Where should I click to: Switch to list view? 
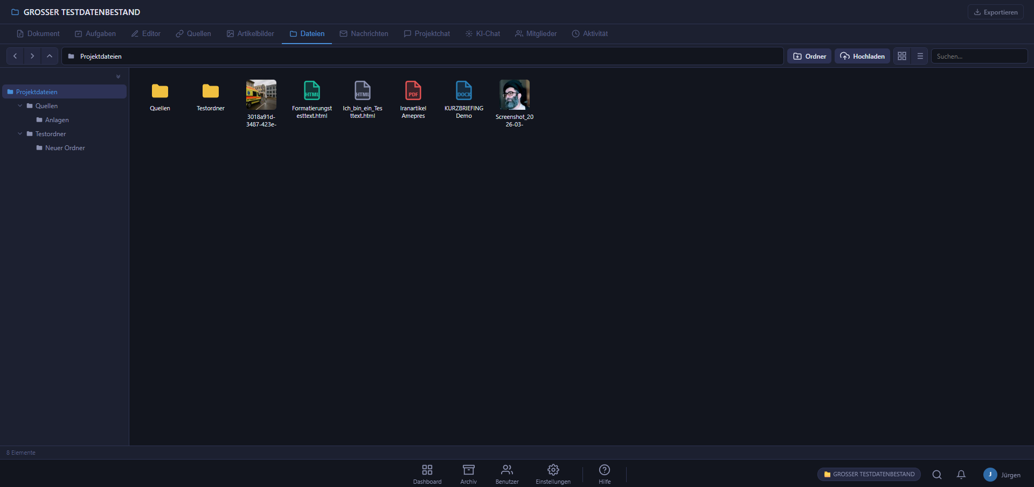(920, 56)
